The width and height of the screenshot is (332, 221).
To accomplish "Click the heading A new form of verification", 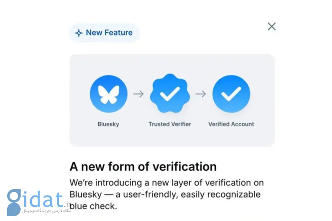I will point(143,167).
